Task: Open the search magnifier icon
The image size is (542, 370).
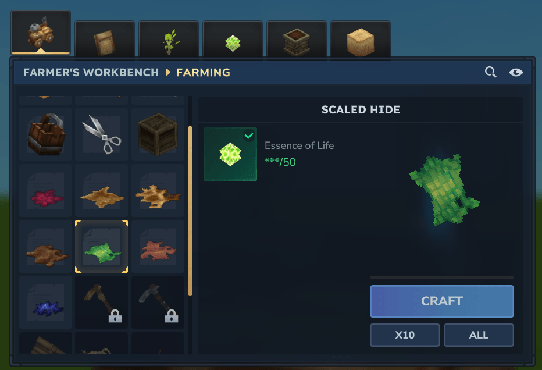Action: point(490,72)
